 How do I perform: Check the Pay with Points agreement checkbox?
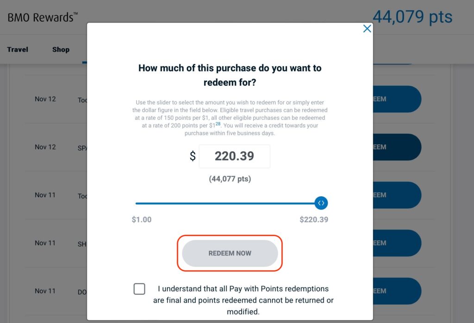pyautogui.click(x=139, y=289)
